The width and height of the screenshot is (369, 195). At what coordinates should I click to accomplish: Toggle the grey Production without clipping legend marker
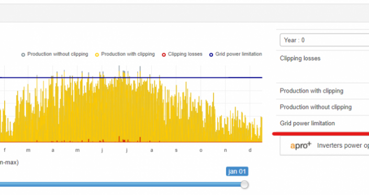[23, 55]
